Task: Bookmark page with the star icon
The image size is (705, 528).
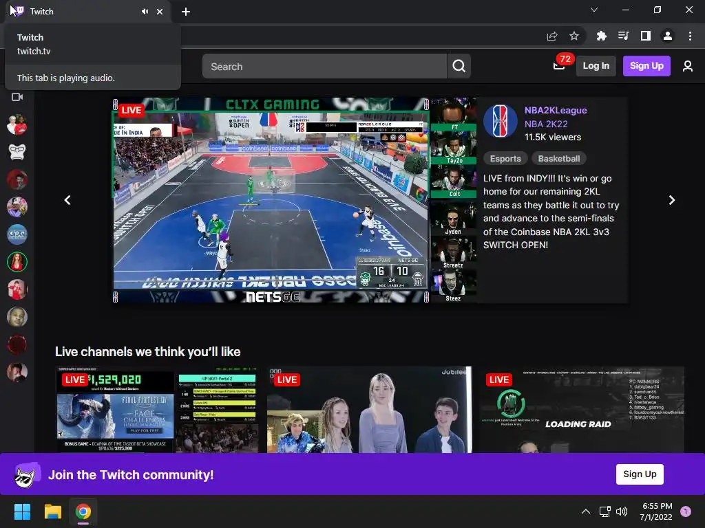Action: pos(574,36)
